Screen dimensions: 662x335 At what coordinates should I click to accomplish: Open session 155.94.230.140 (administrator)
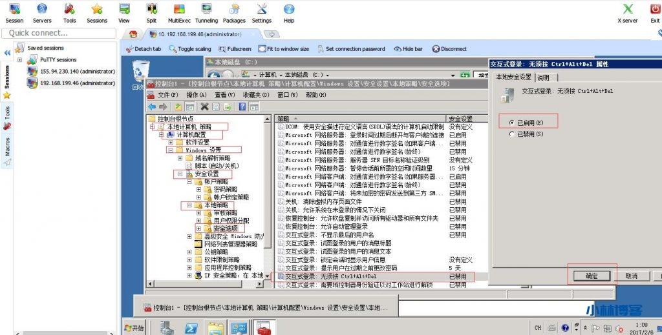pyautogui.click(x=77, y=72)
